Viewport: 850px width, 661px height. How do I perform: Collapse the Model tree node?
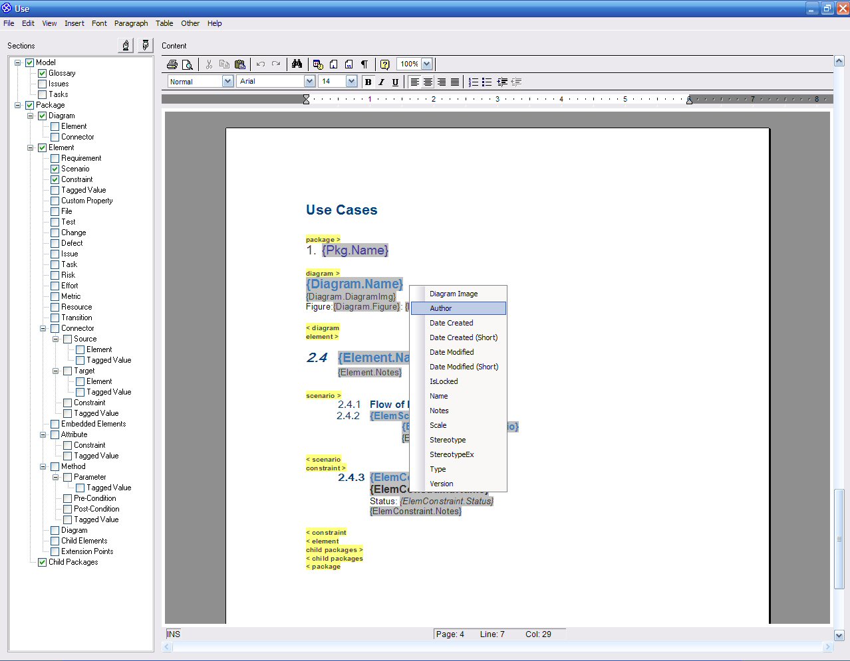tap(17, 62)
